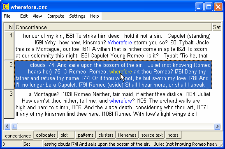Maximize the wherefore.cnc window
This screenshot has height=149, width=225.
tap(209, 7)
